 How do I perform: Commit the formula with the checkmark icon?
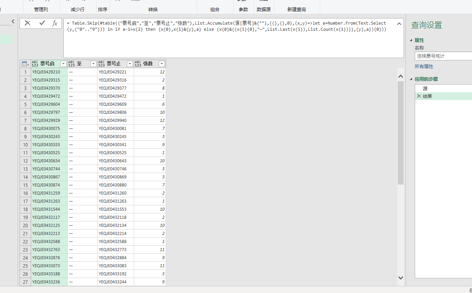42,23
